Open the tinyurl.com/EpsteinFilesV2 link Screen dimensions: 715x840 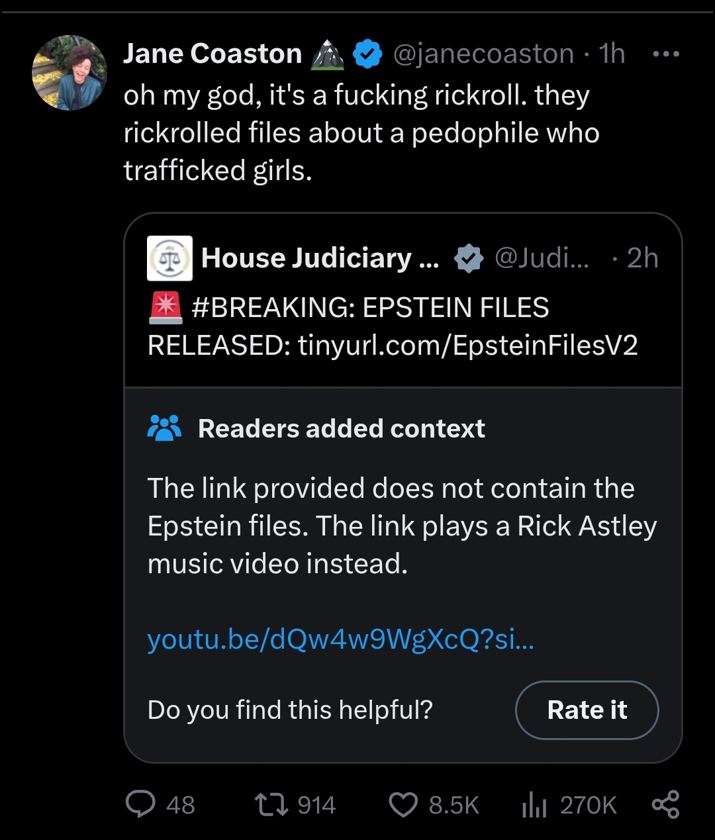pos(468,346)
